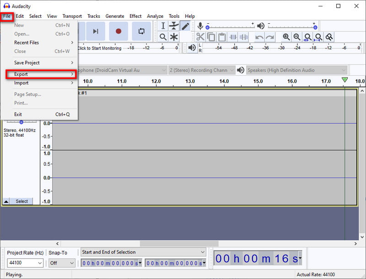Viewport: 366px width, 279px height.
Task: Toggle the Loop playback button
Action: [141, 31]
